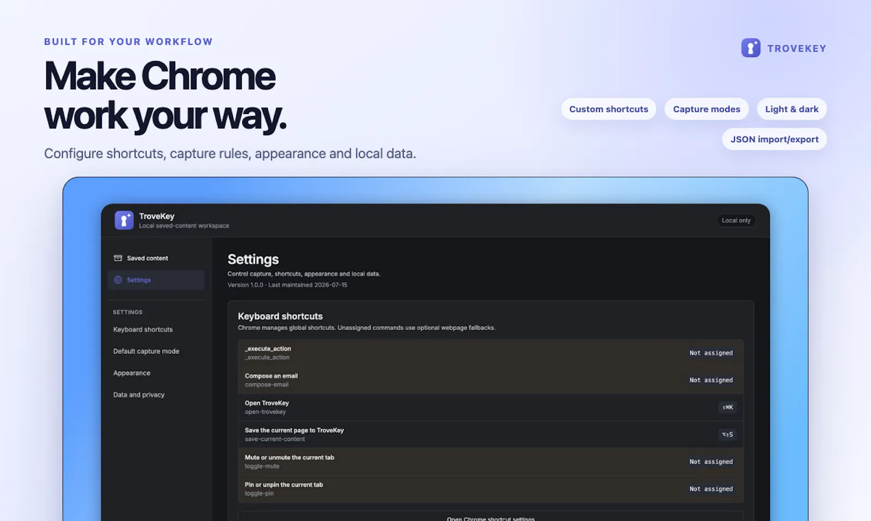Viewport: 871px width, 521px height.
Task: Jump to the Keyboard shortcuts section
Action: pos(143,329)
